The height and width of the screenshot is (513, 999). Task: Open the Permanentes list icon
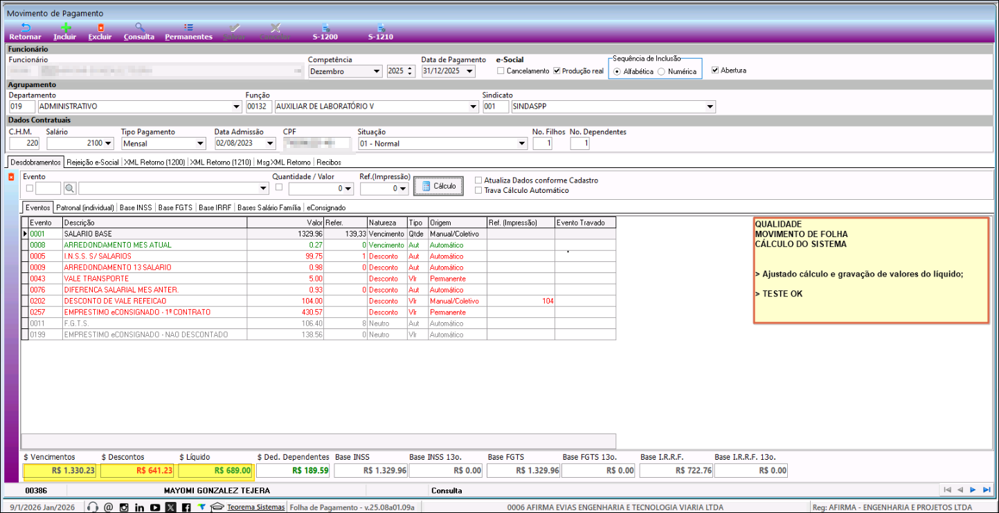[x=188, y=28]
